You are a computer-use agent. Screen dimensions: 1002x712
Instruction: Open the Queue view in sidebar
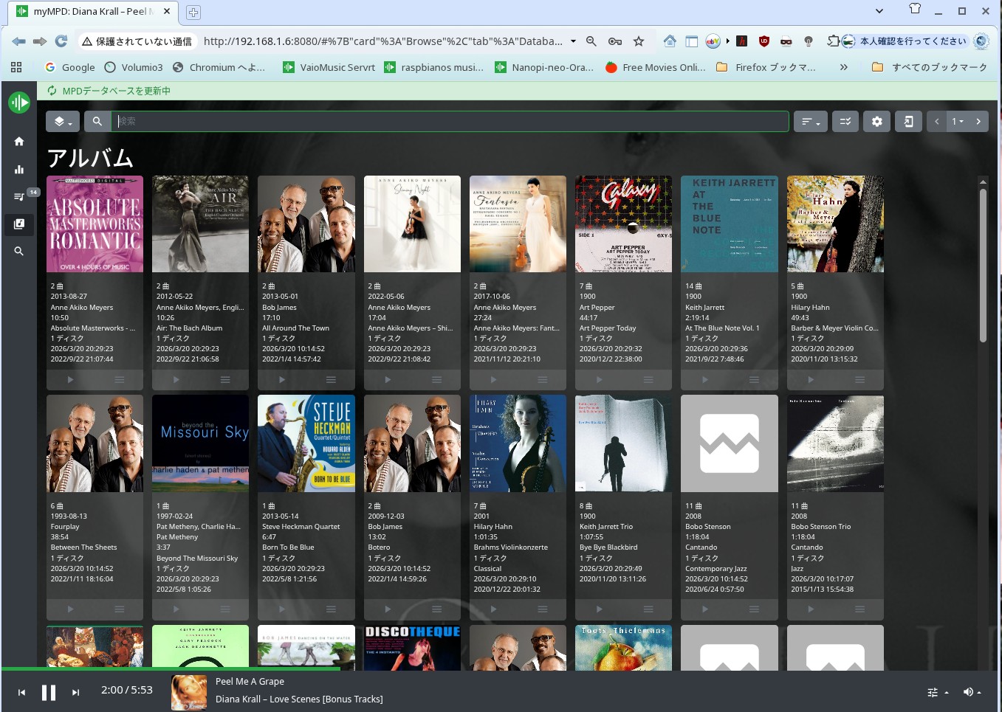[19, 197]
